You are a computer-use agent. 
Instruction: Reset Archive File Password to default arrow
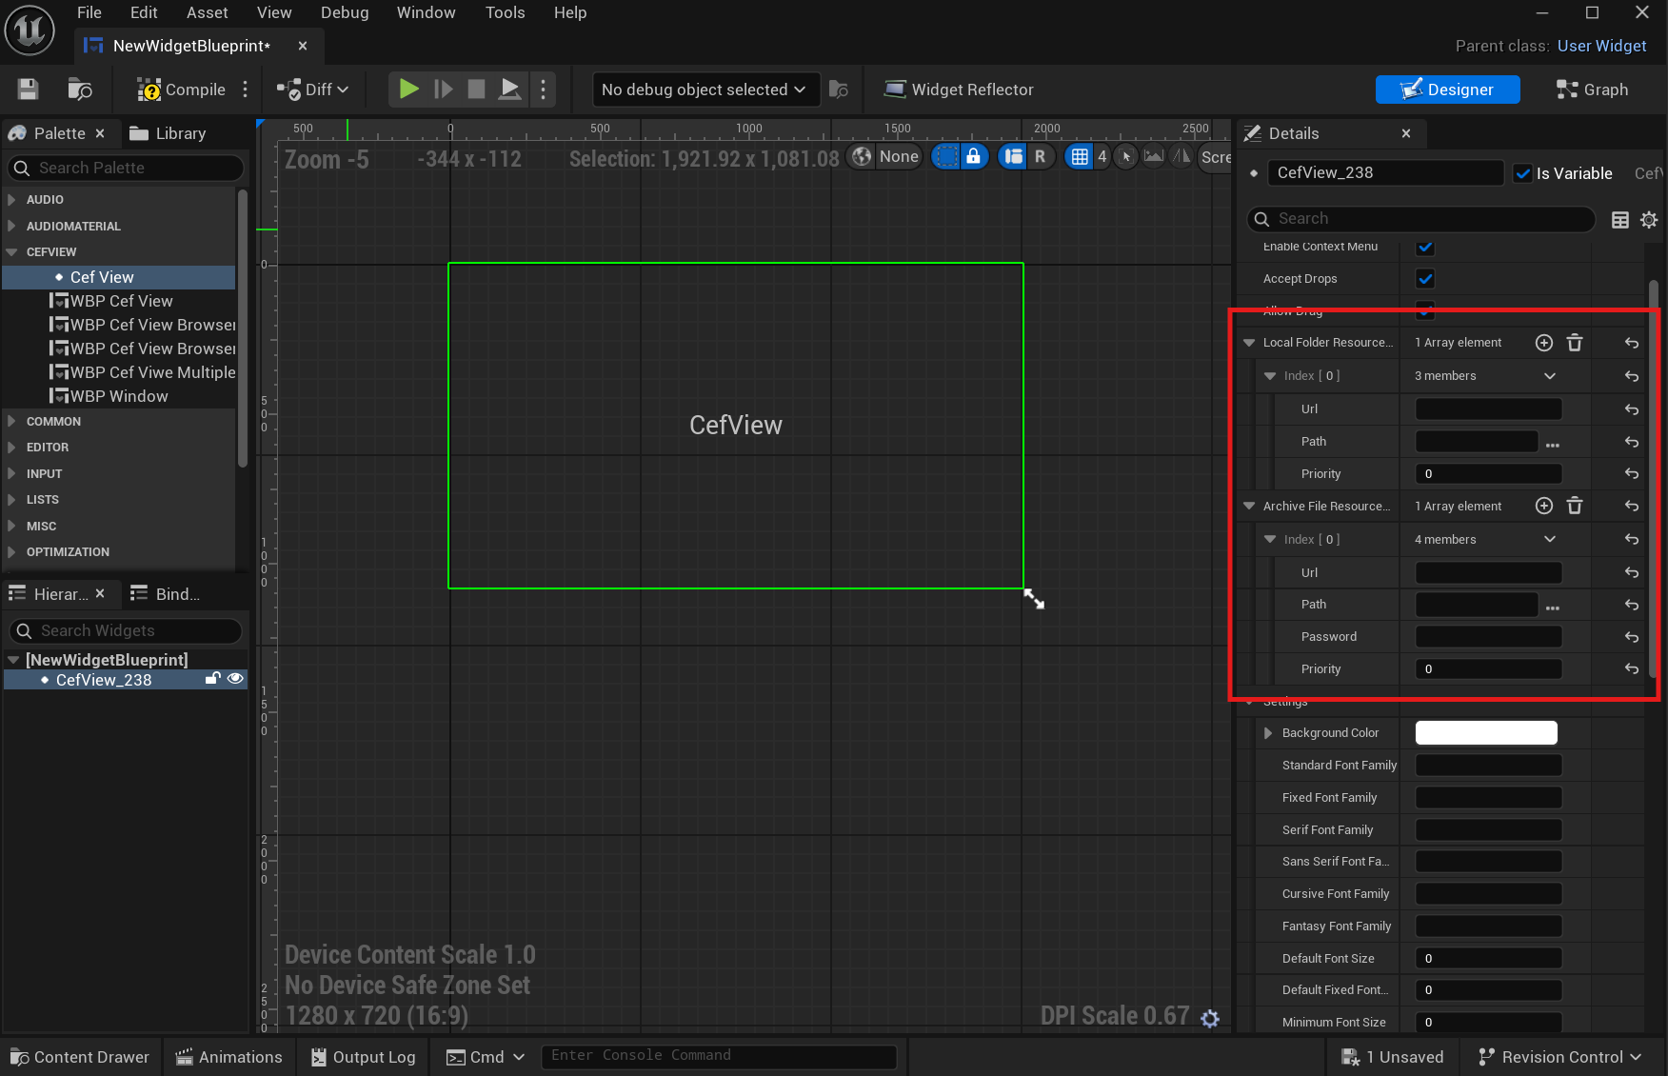click(x=1632, y=637)
